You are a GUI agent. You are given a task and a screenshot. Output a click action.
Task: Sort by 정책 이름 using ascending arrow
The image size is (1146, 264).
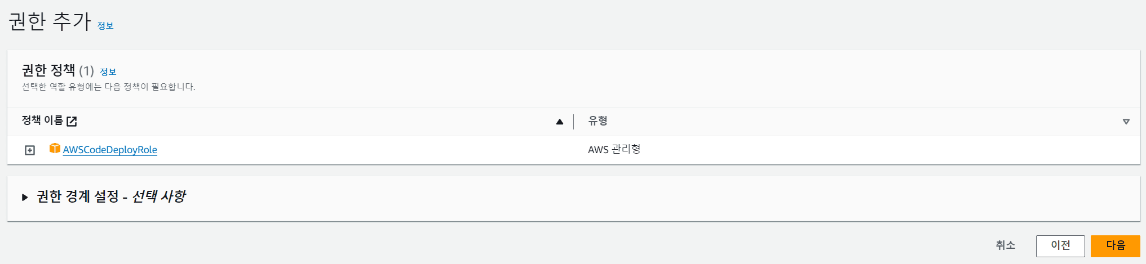click(559, 122)
